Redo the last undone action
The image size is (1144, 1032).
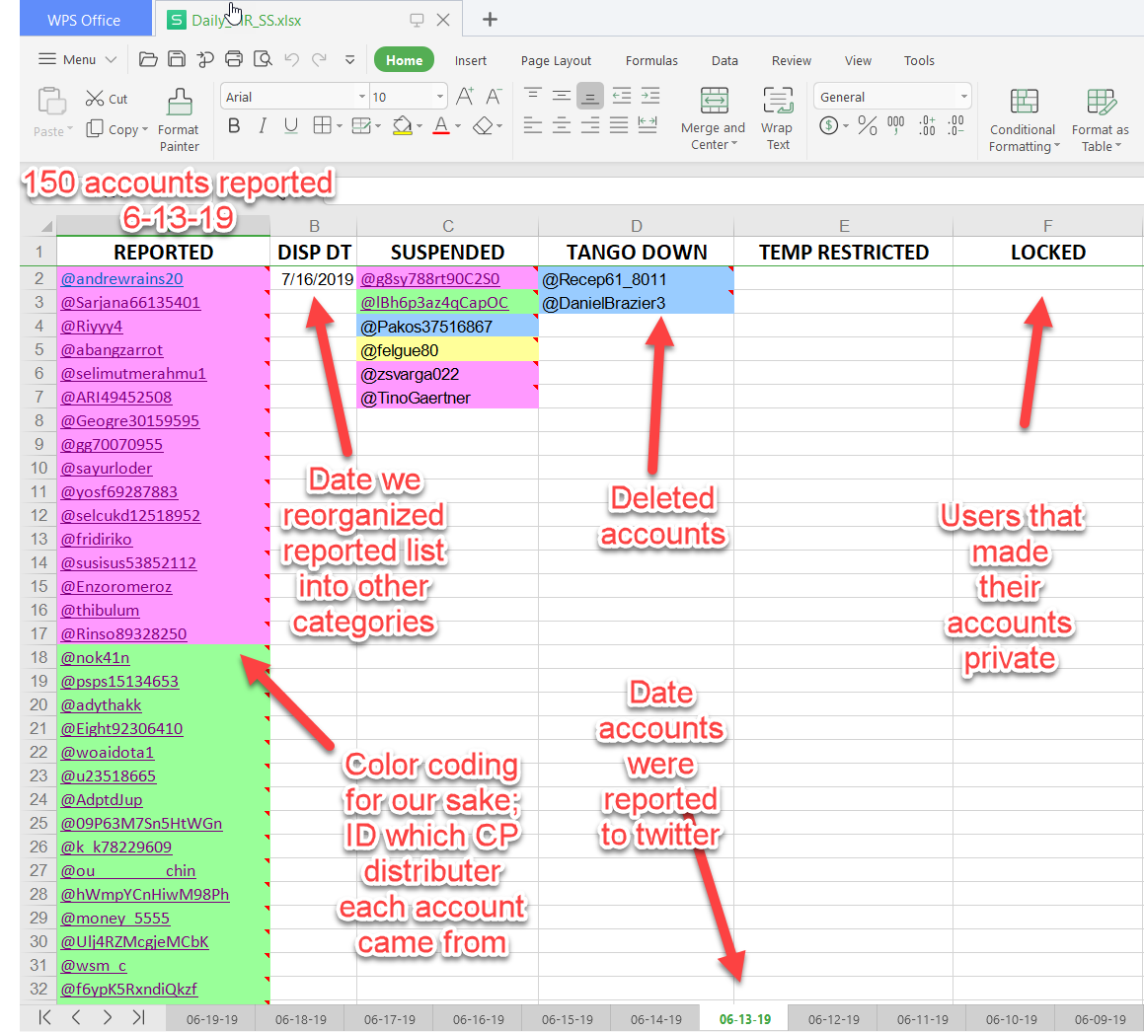319,60
